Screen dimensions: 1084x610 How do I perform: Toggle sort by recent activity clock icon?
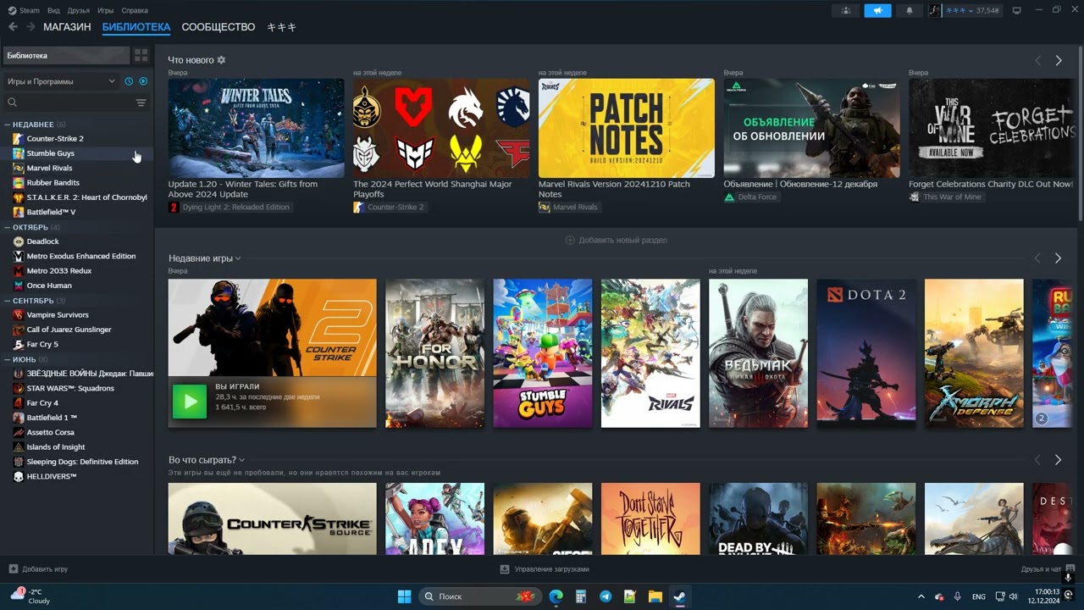129,81
